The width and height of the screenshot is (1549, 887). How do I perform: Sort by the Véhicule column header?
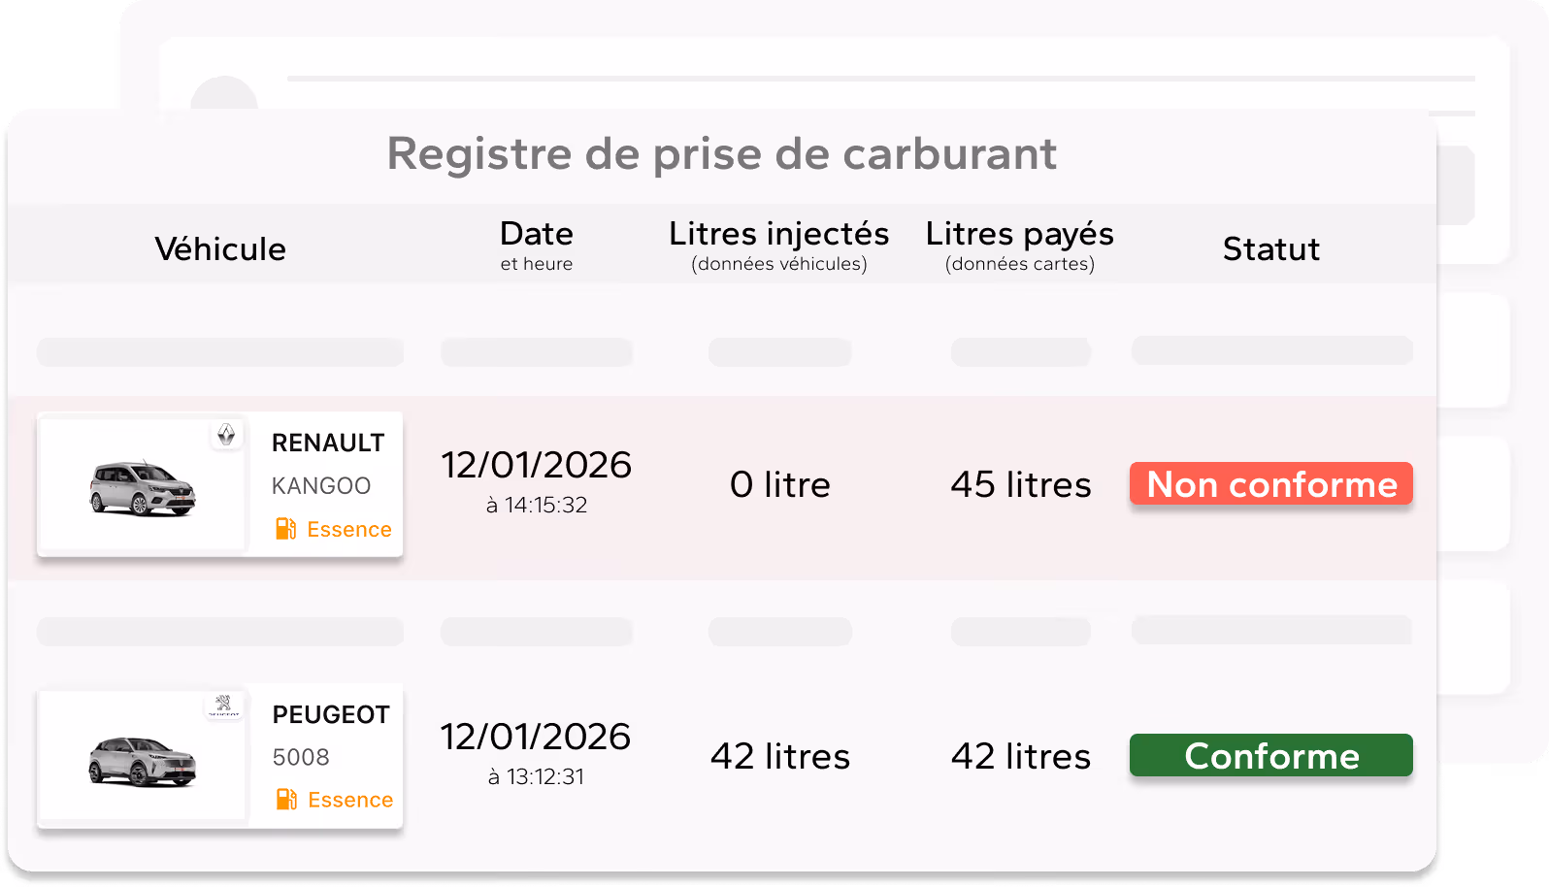tap(220, 249)
